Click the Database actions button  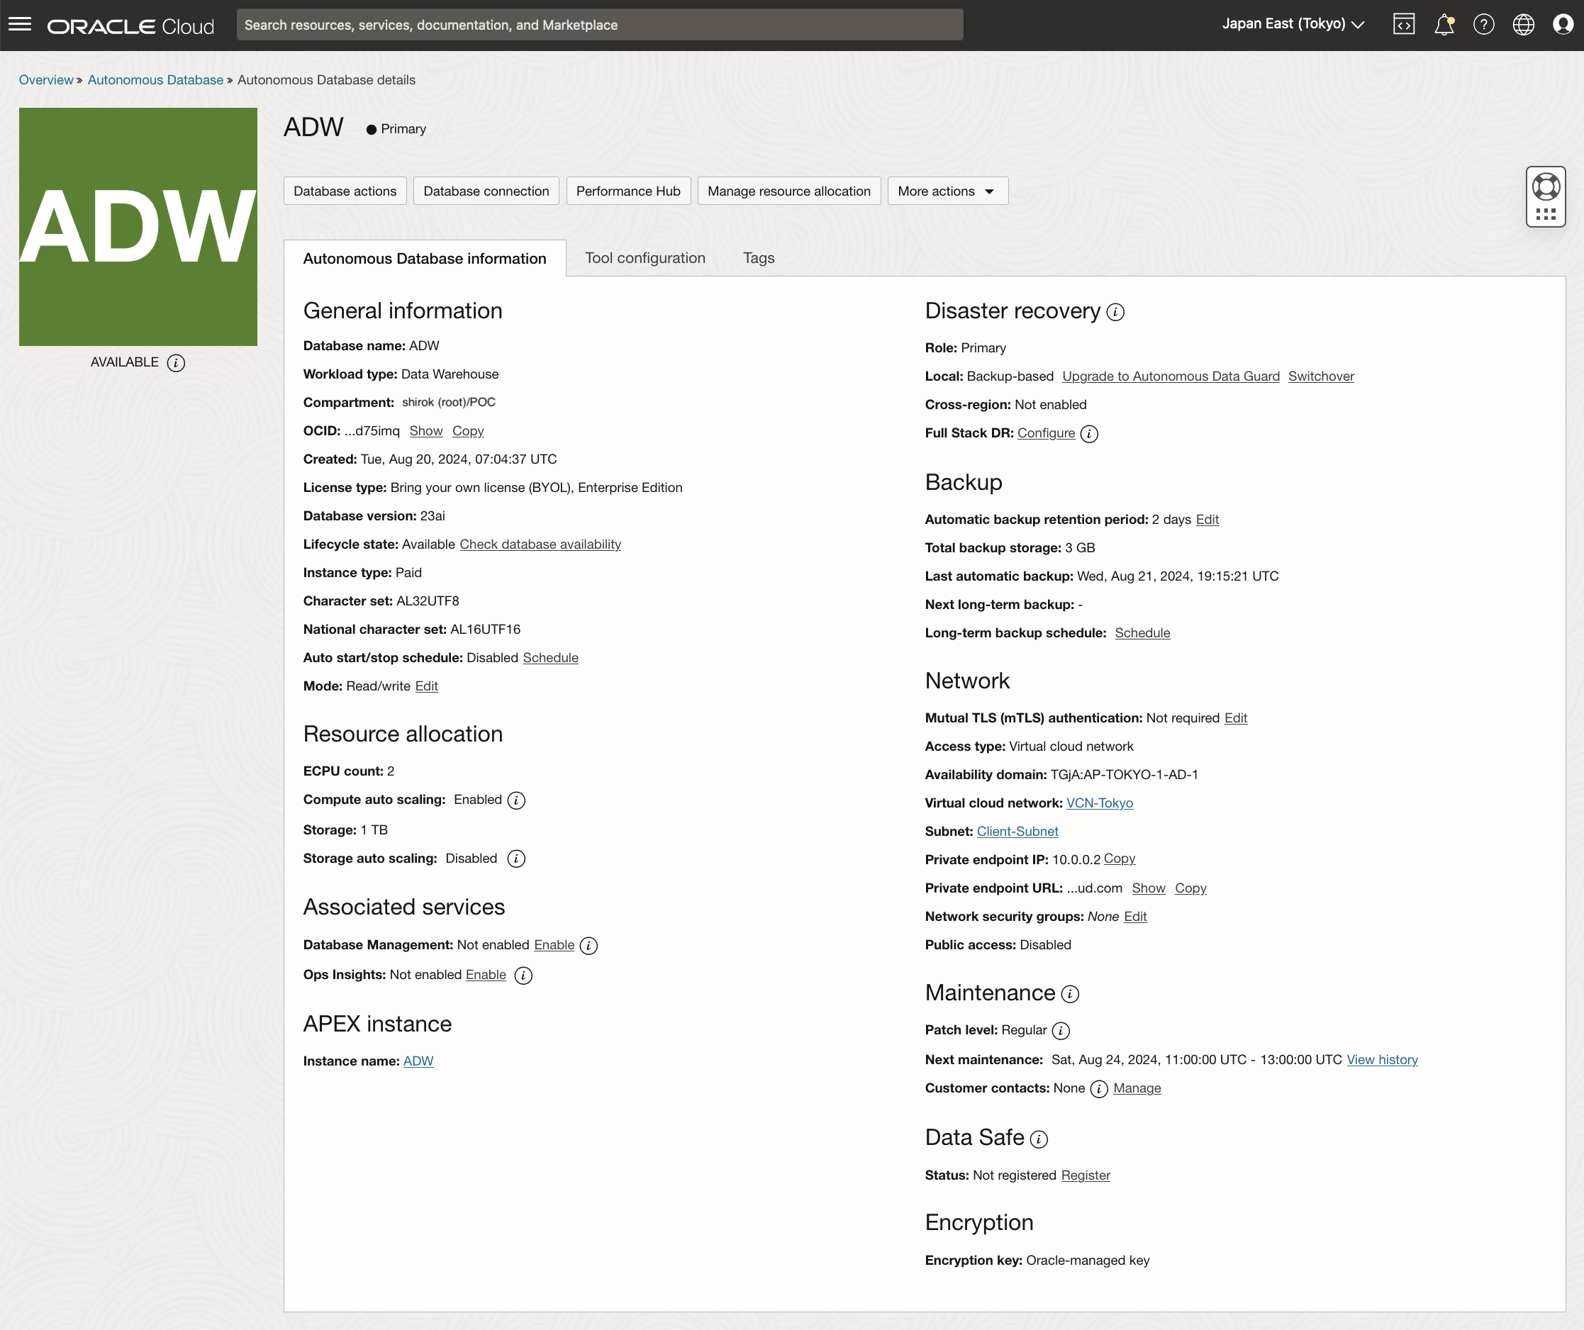pos(345,191)
